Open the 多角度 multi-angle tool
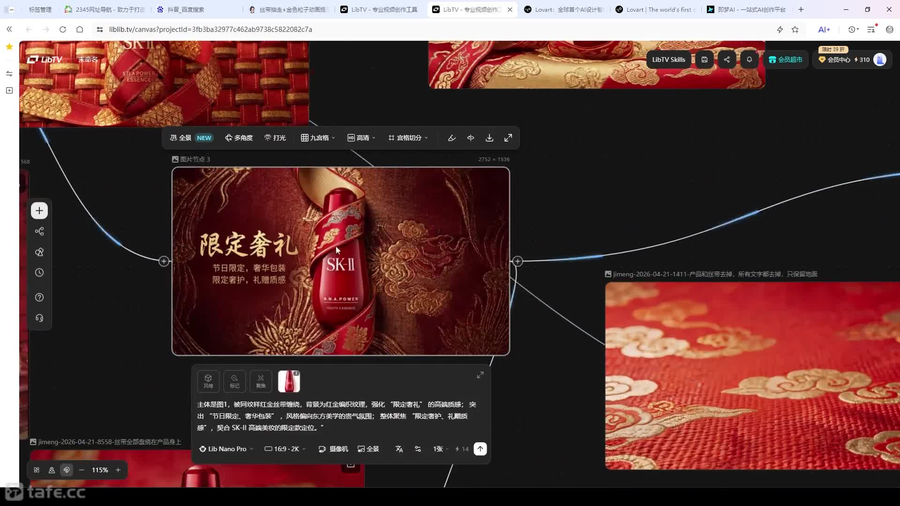The image size is (900, 506). pyautogui.click(x=239, y=138)
